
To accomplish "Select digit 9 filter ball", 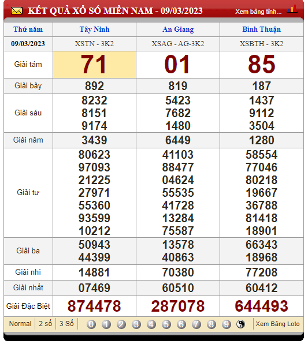I will tap(227, 324).
